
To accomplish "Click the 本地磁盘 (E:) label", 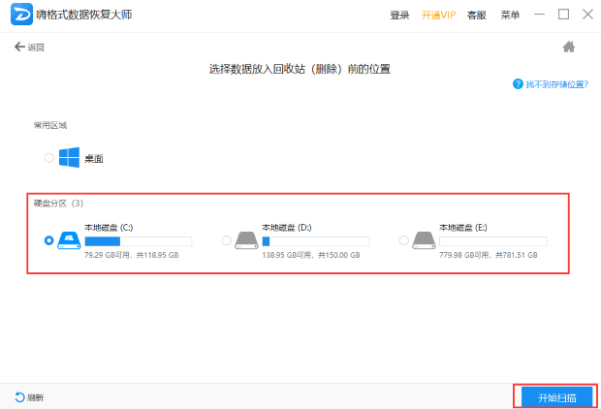I will coord(463,228).
